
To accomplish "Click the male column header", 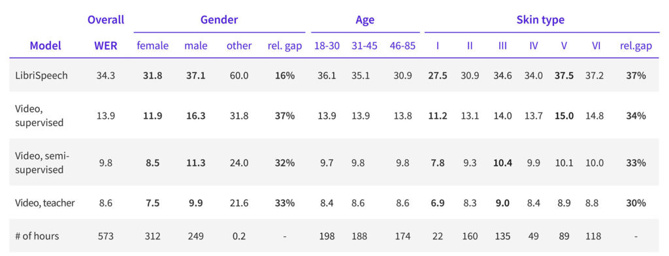I will click(x=196, y=46).
